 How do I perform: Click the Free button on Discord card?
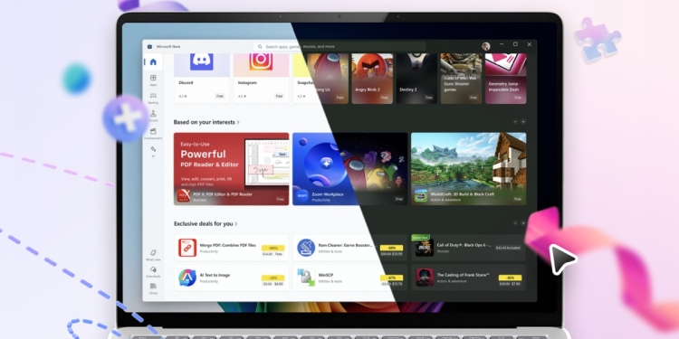(x=220, y=96)
